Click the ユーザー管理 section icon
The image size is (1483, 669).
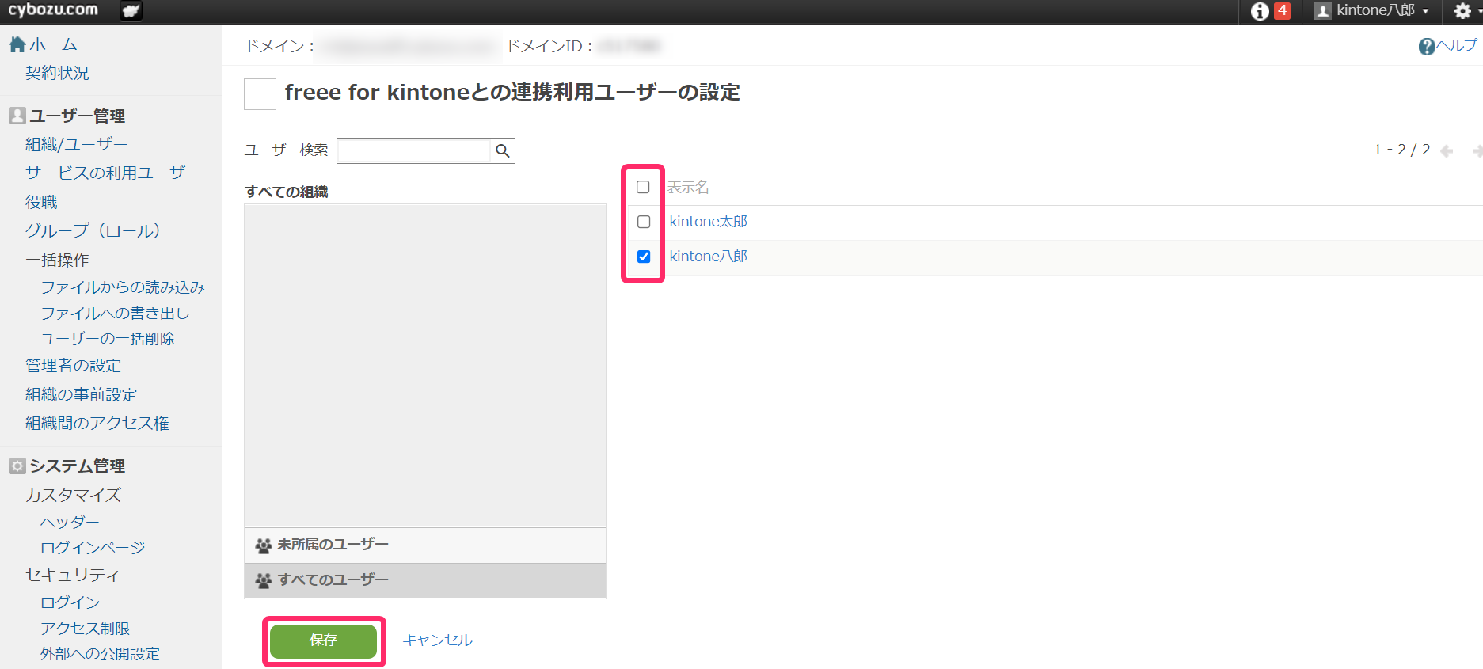[17, 116]
